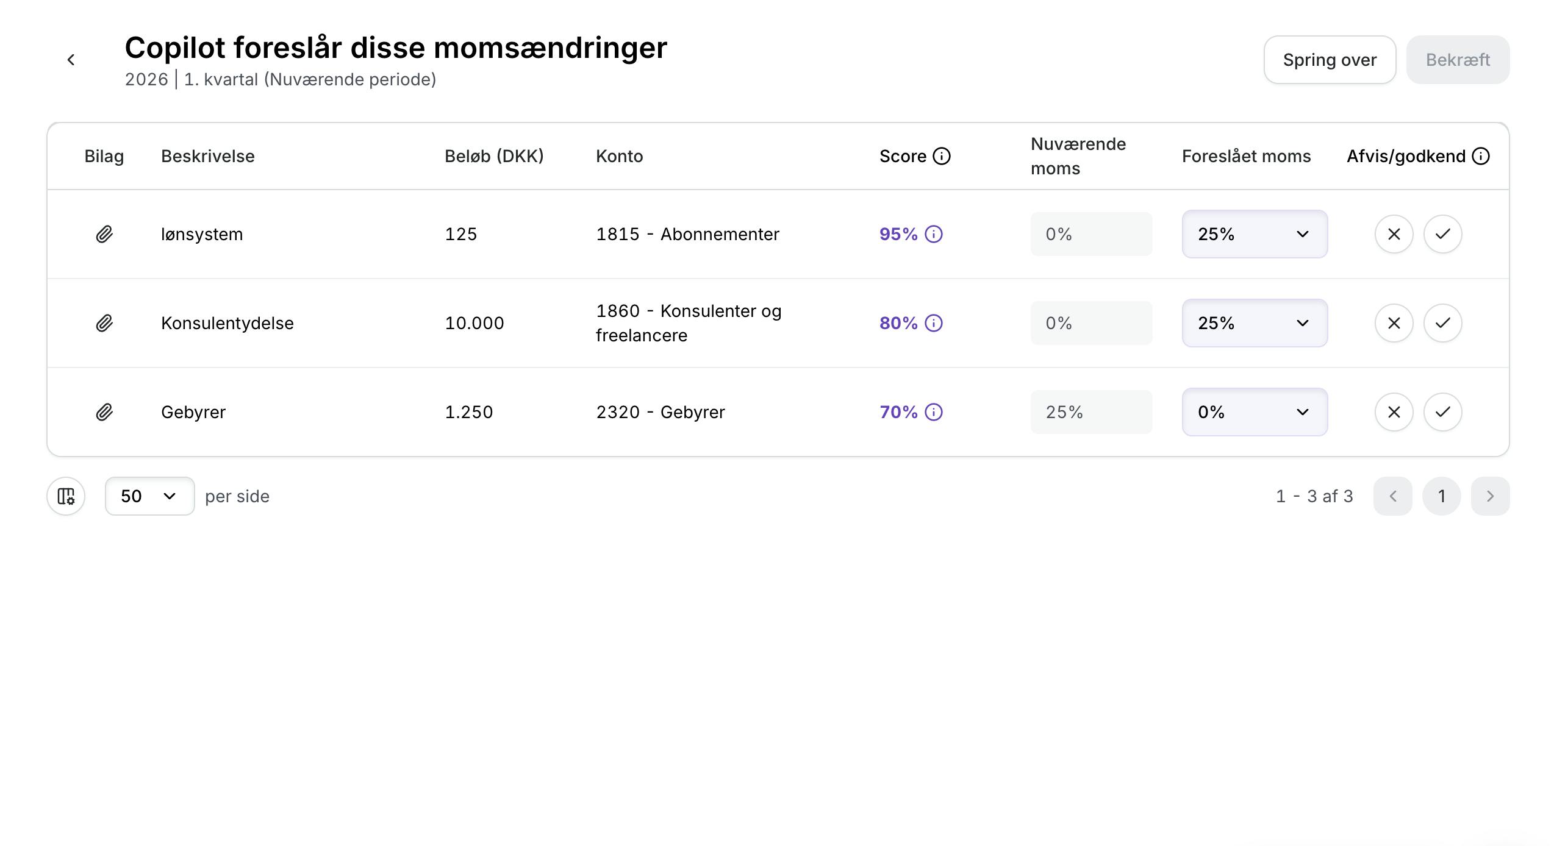Show info for the 80% score
1554x846 pixels.
[934, 323]
